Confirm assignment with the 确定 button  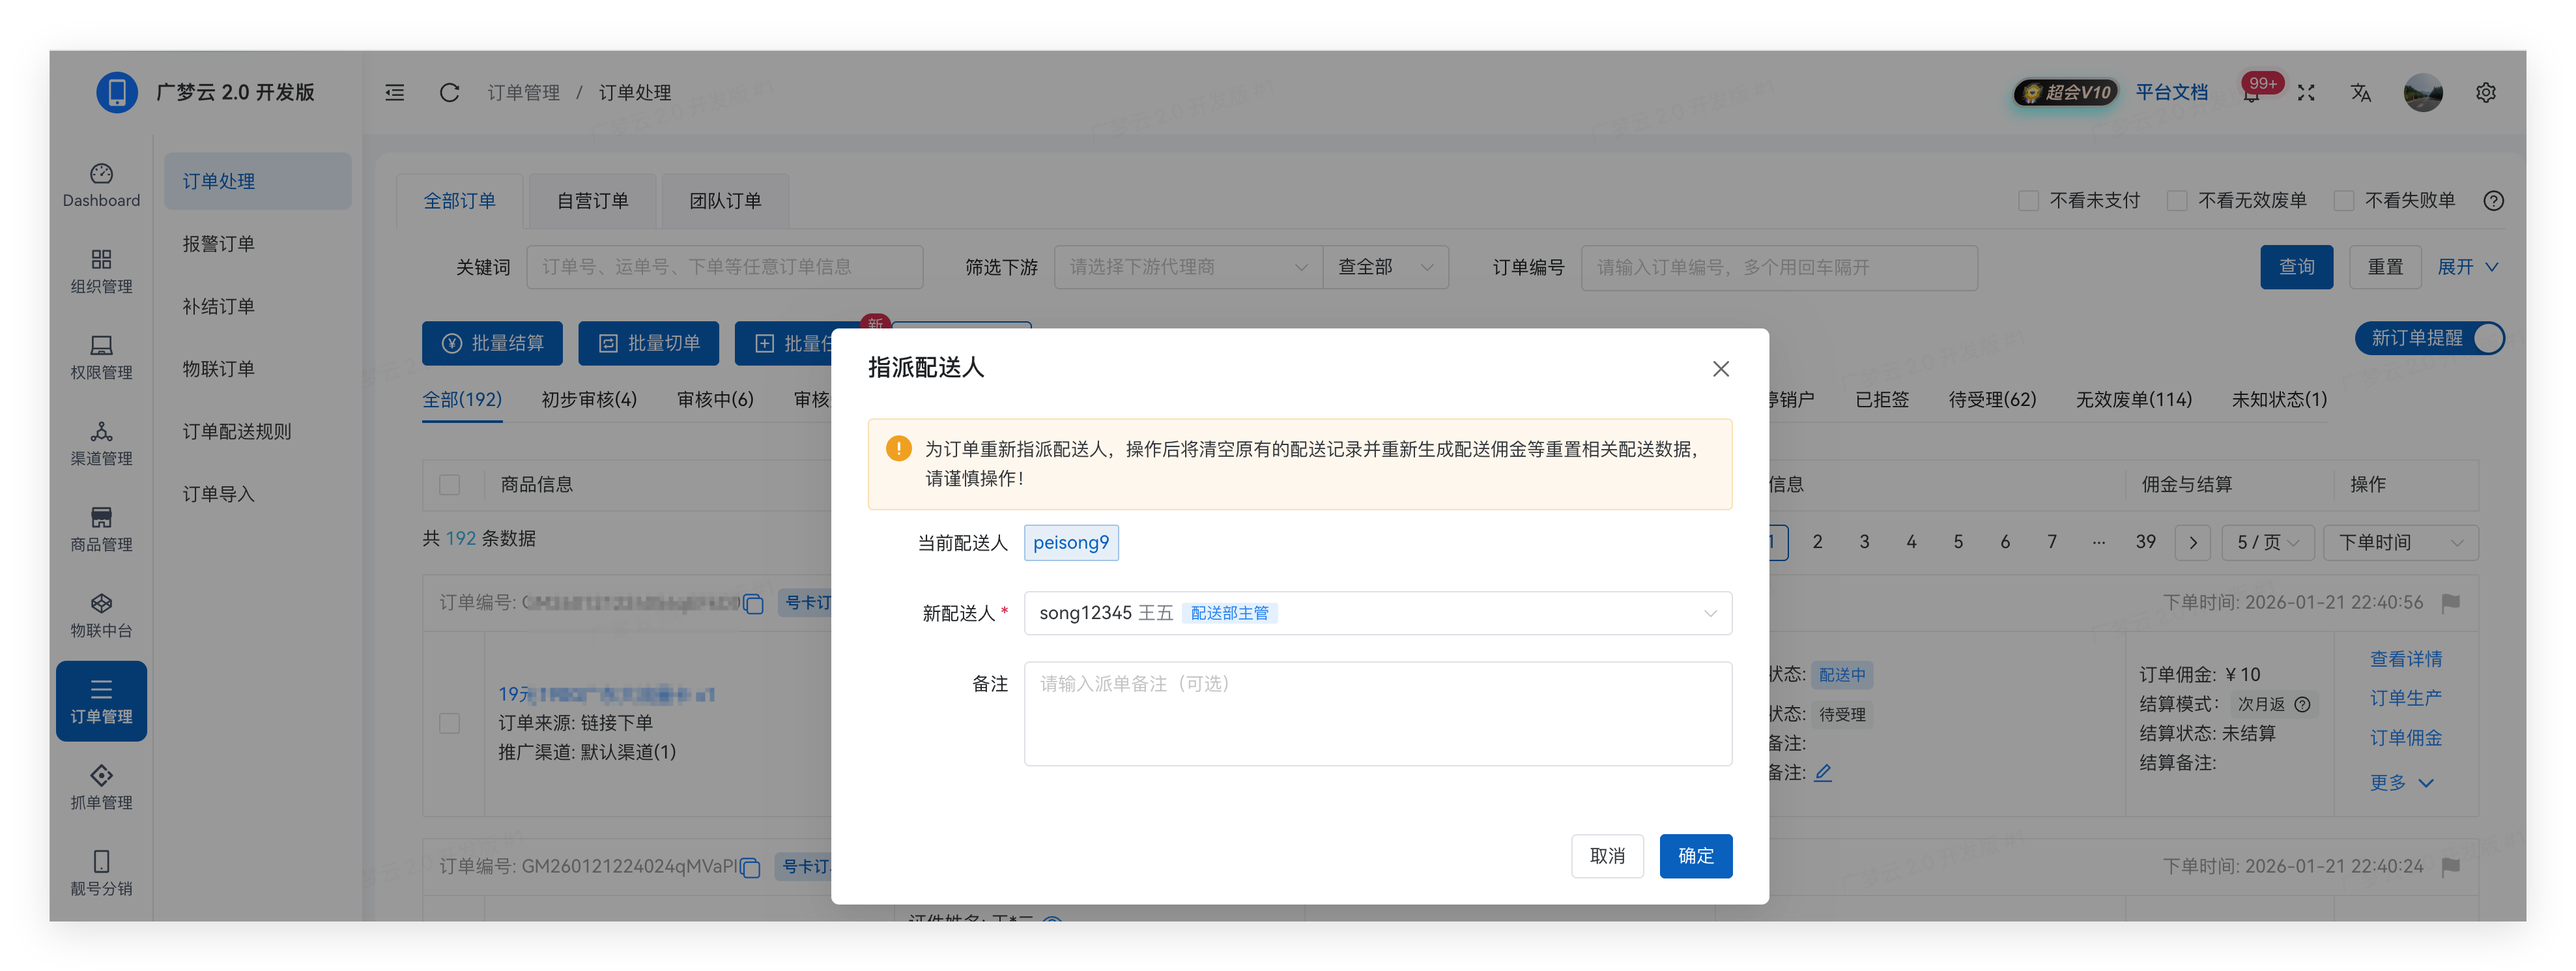tap(1695, 856)
